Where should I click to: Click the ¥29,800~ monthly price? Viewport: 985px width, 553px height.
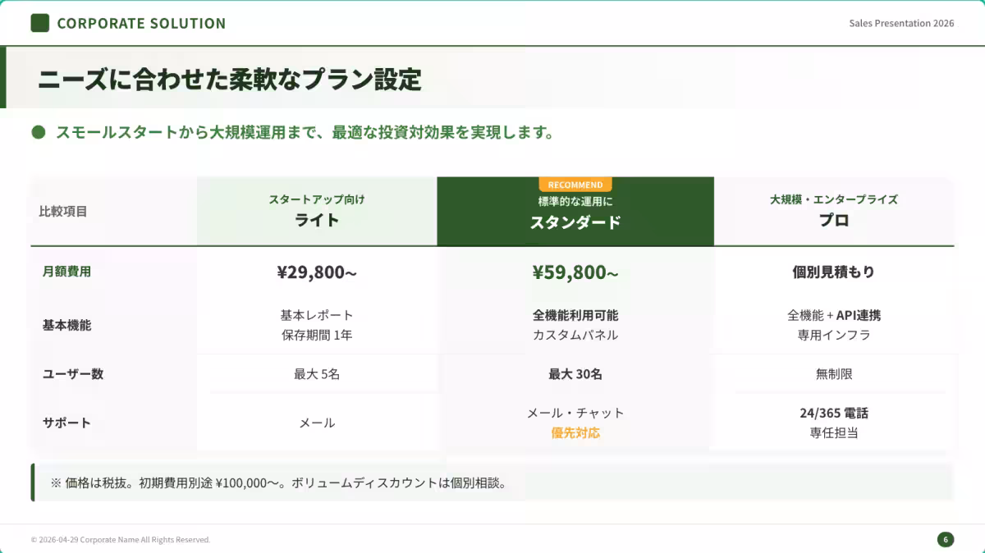tap(317, 272)
